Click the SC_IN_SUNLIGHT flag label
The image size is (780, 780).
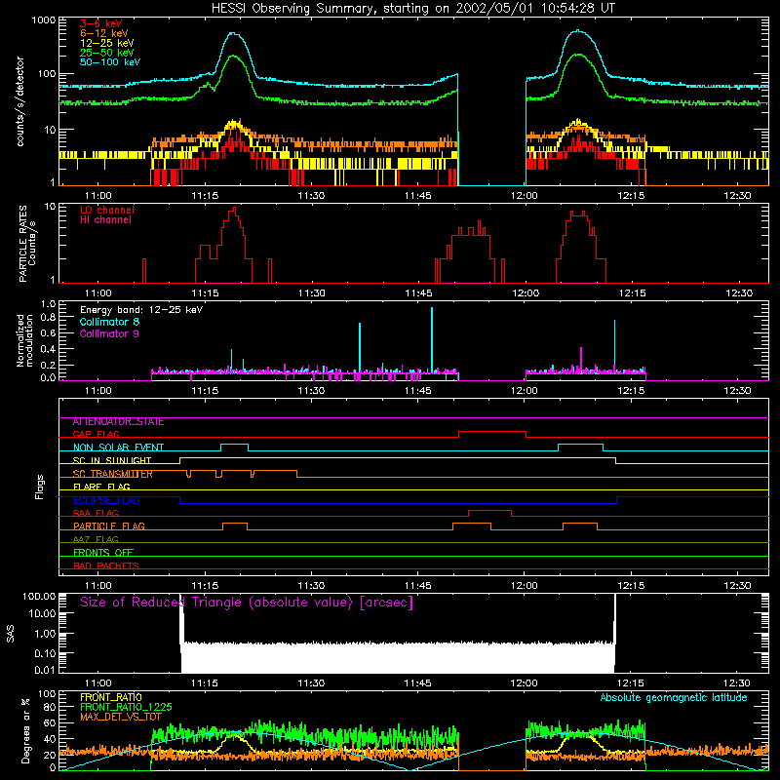click(x=112, y=460)
